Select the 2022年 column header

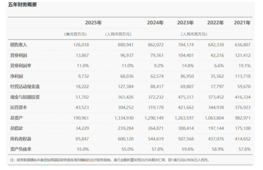(x=215, y=23)
